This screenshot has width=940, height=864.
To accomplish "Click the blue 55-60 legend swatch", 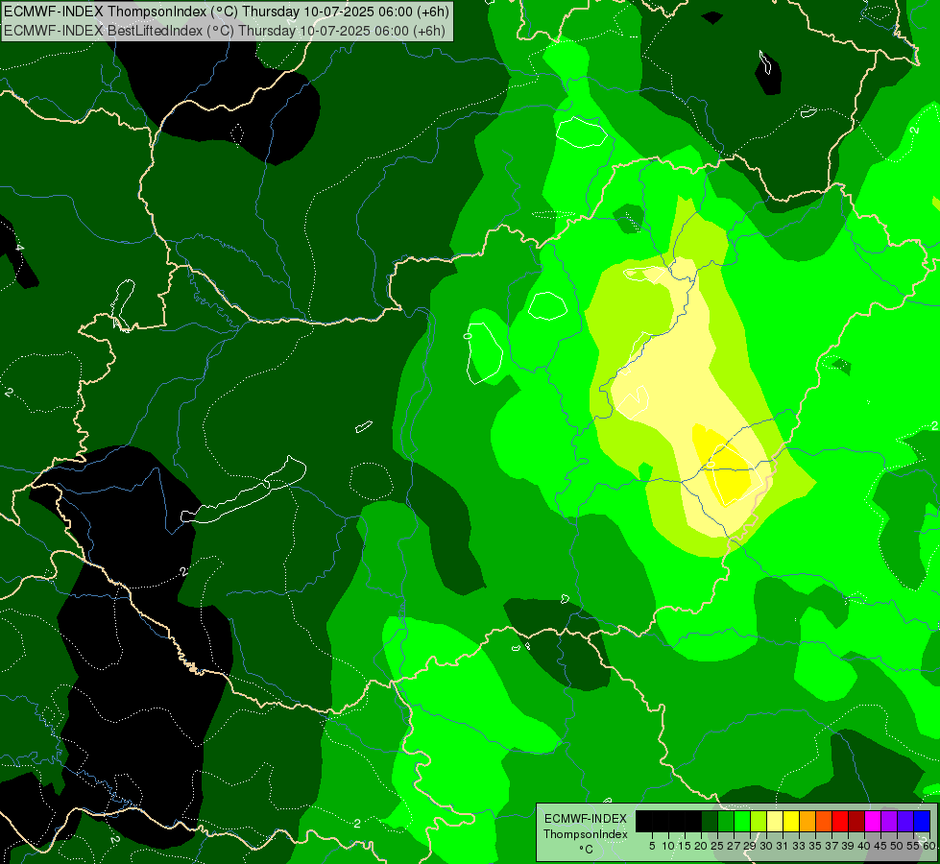I will coord(922,821).
